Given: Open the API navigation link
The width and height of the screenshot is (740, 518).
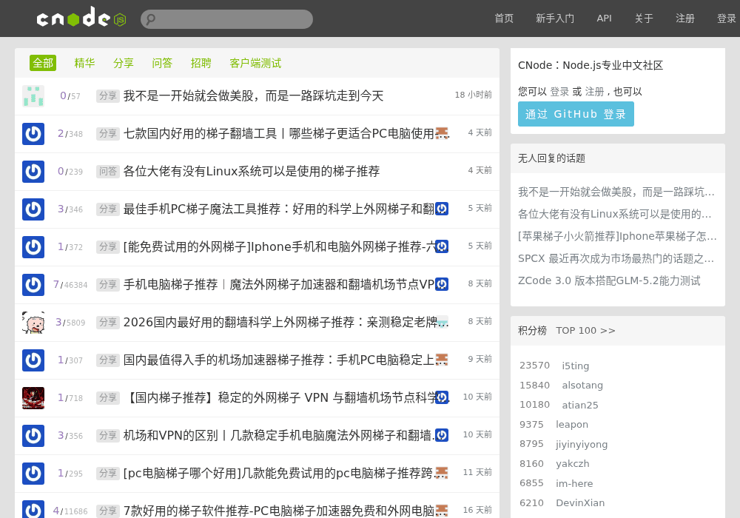Looking at the screenshot, I should click(x=604, y=18).
